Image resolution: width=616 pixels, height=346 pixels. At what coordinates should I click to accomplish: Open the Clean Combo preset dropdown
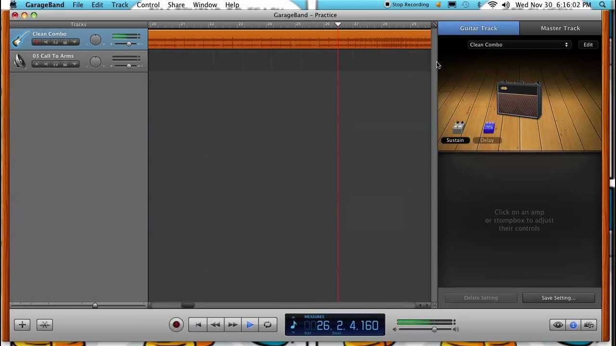519,45
